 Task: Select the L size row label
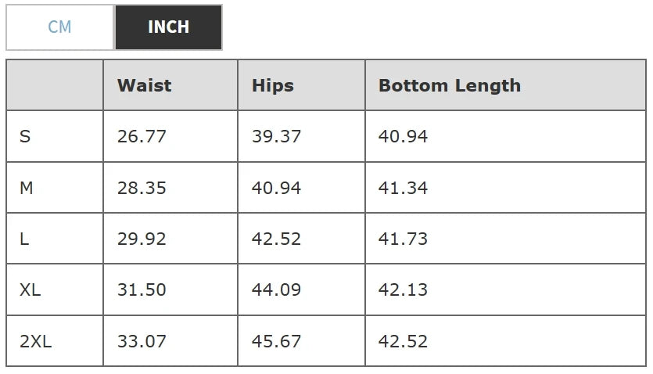24,239
